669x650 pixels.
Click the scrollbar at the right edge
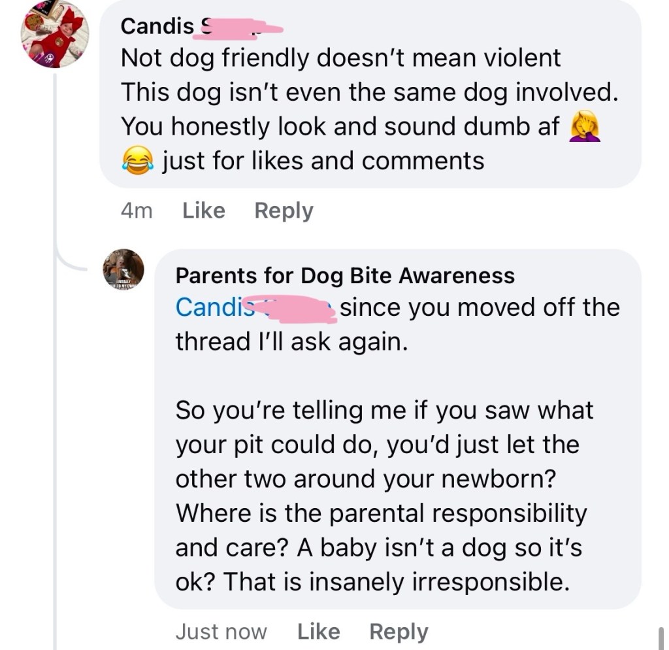[659, 637]
